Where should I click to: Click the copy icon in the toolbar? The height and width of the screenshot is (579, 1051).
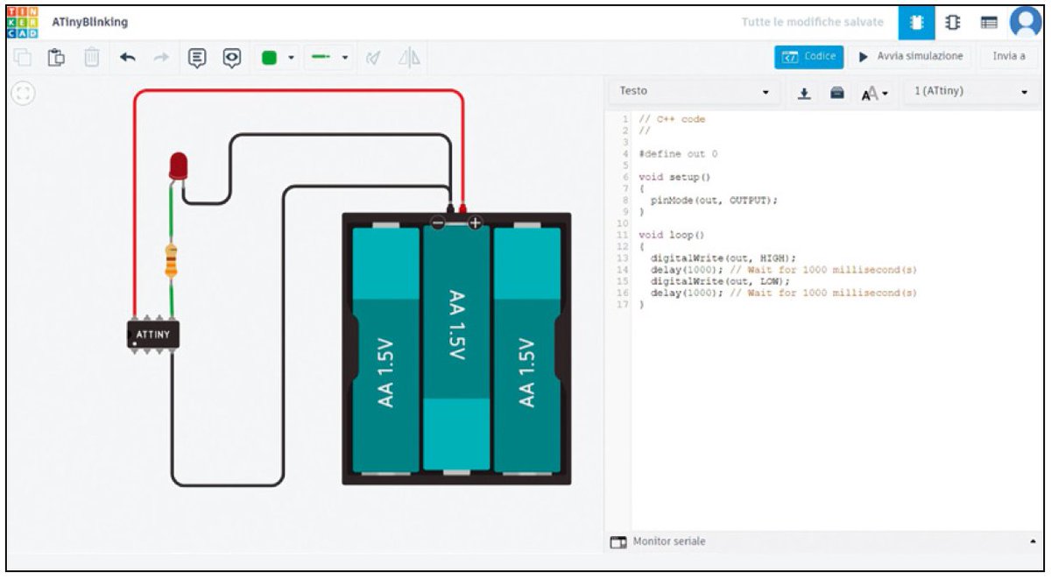[x=23, y=58]
